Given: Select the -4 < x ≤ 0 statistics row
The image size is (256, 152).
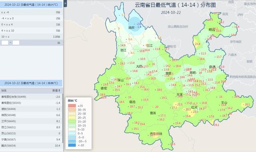Looking at the screenshot, I should (31, 18).
